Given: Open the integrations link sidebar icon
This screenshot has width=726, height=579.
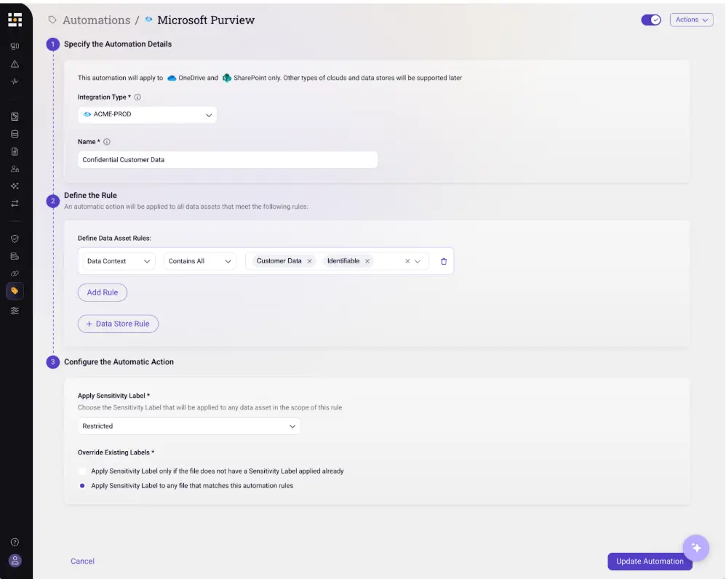Looking at the screenshot, I should (15, 273).
